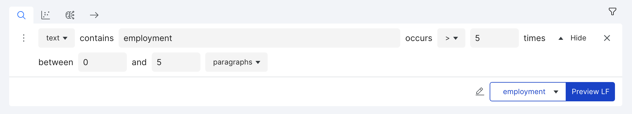Open the greater-than operator dropdown
The image size is (632, 114).
coord(451,38)
